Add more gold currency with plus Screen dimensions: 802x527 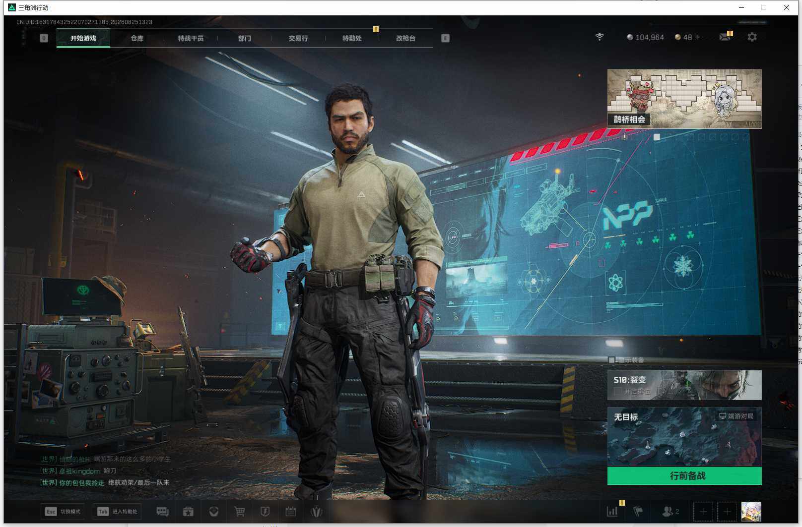(698, 37)
